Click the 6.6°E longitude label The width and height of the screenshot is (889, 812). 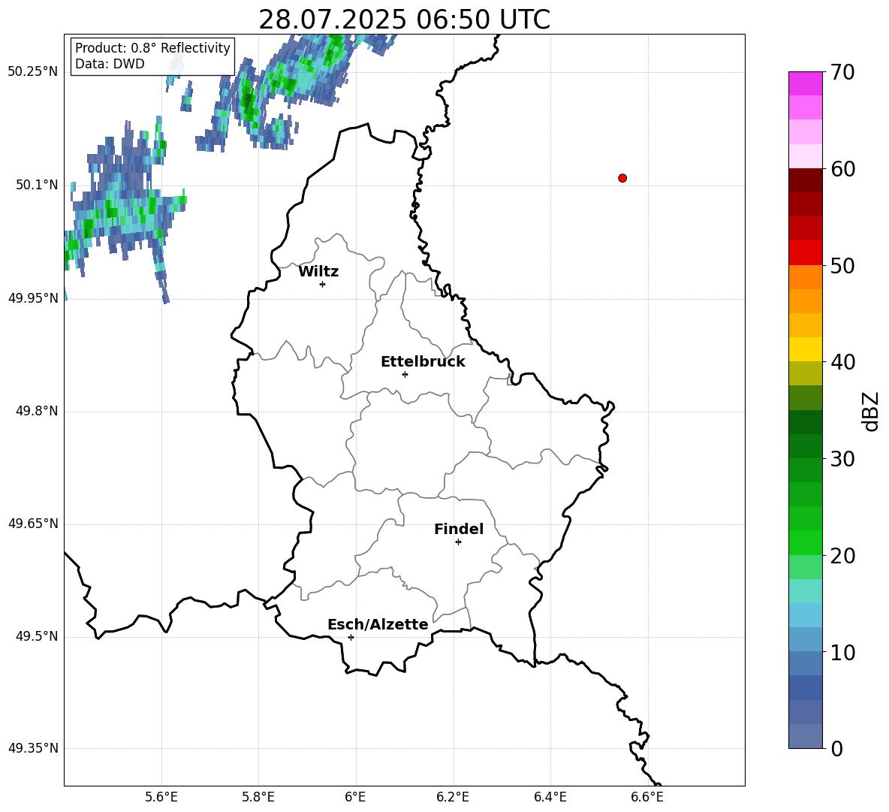[647, 797]
